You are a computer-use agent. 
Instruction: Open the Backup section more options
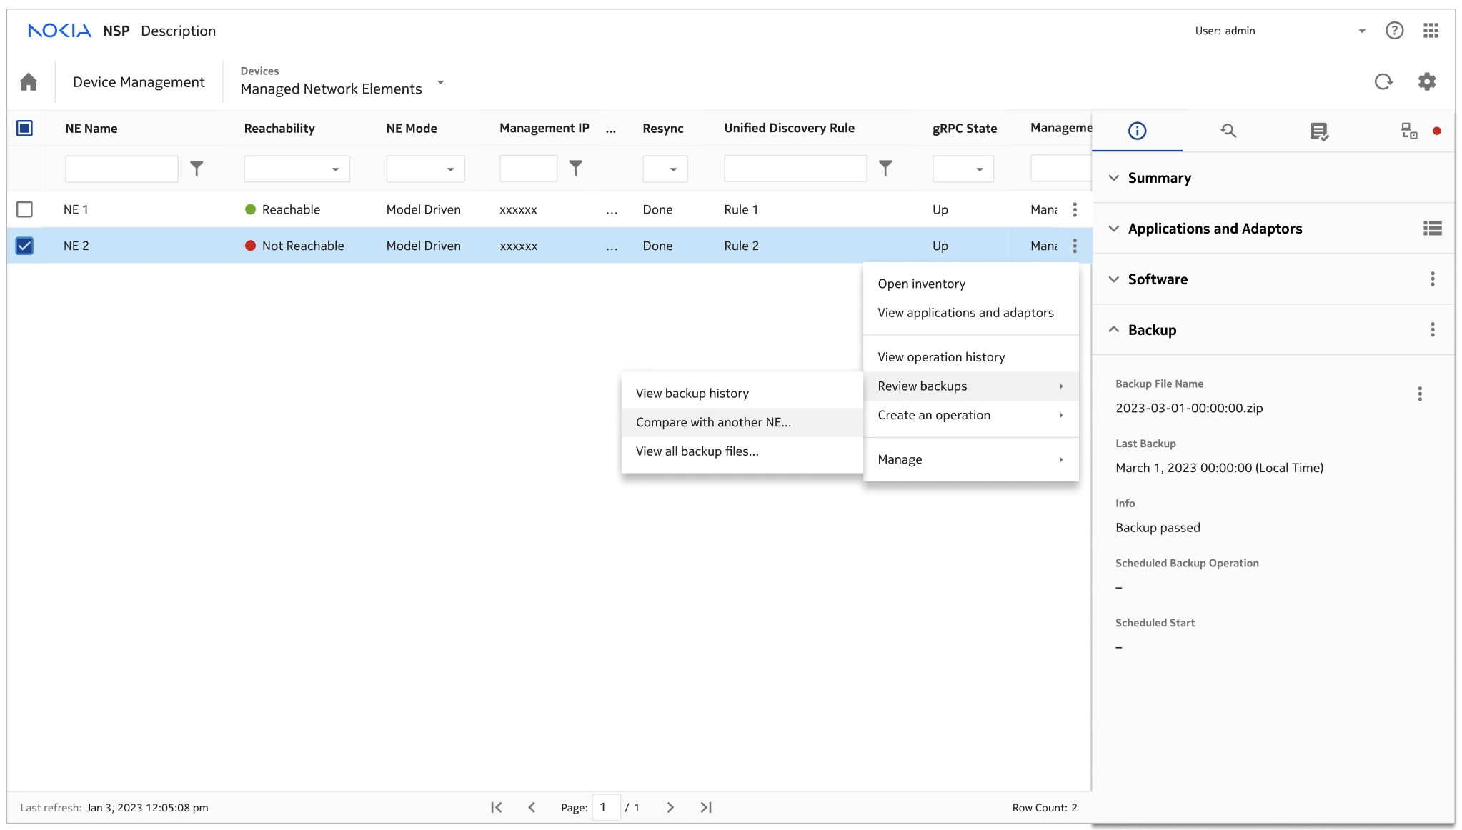(1432, 330)
